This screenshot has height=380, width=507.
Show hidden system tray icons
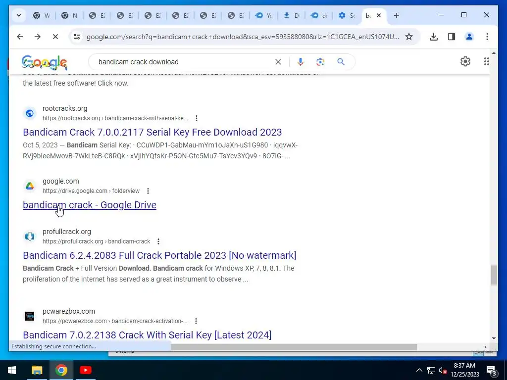[419, 370]
